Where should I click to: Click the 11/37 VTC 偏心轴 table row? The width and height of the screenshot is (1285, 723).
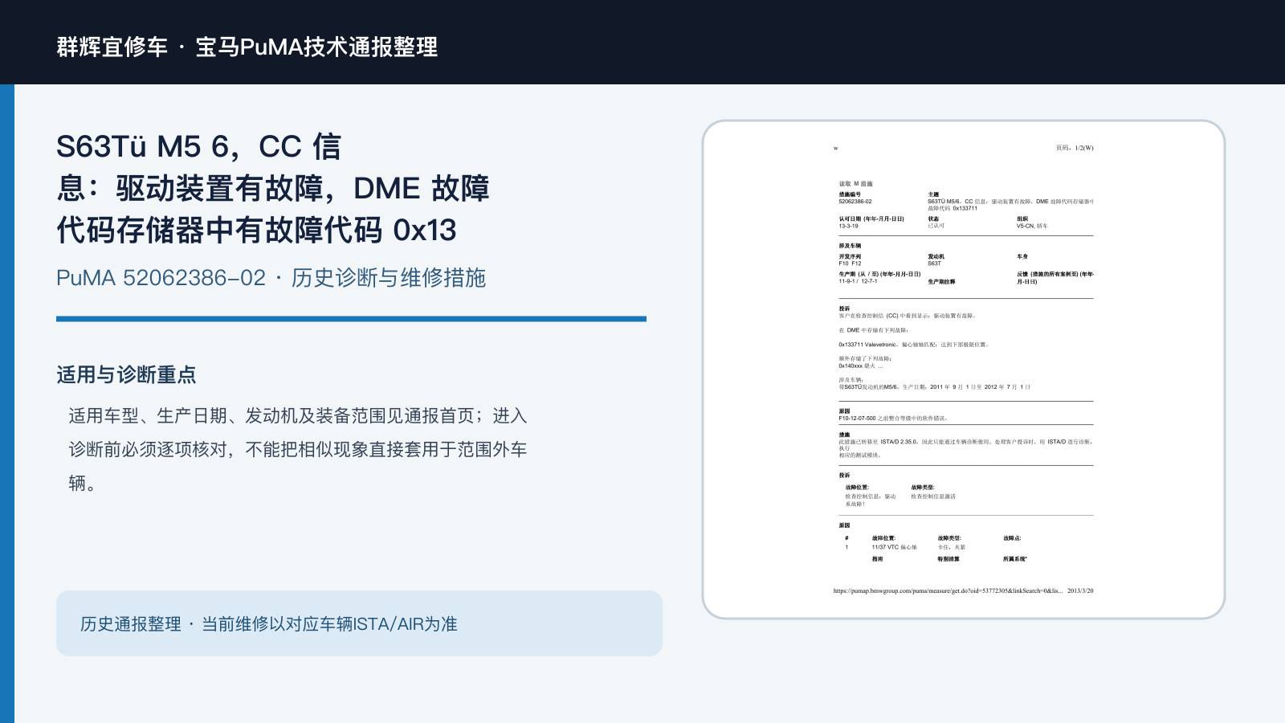tap(906, 547)
